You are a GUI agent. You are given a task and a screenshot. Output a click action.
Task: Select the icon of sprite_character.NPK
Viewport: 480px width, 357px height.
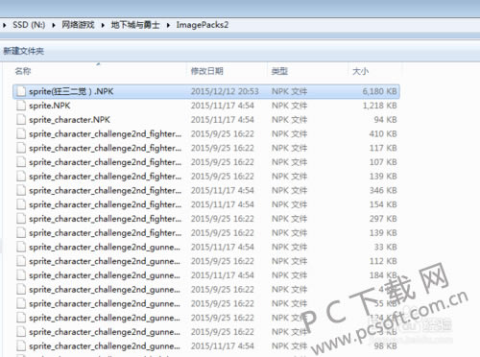point(21,120)
